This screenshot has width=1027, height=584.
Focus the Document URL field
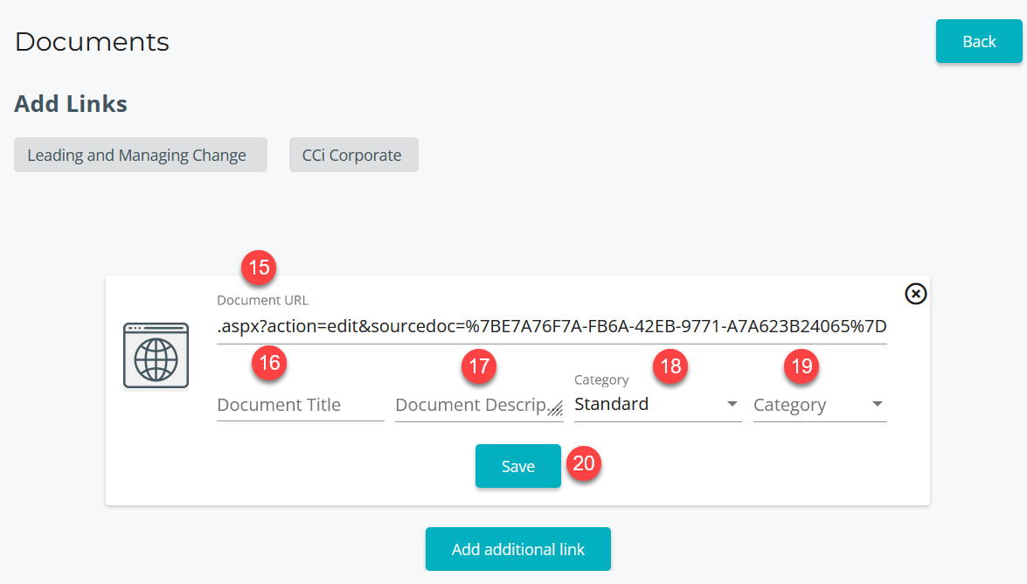[551, 327]
